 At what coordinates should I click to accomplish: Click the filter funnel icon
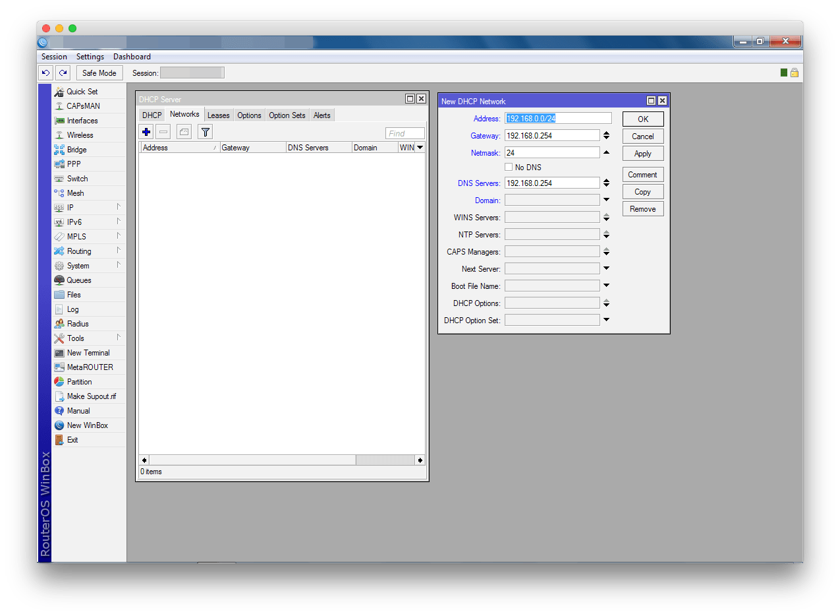pyautogui.click(x=205, y=132)
